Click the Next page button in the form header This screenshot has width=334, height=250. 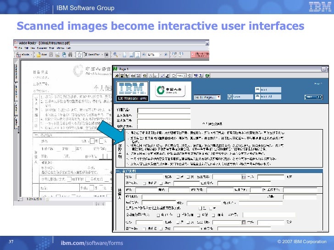click(x=313, y=97)
